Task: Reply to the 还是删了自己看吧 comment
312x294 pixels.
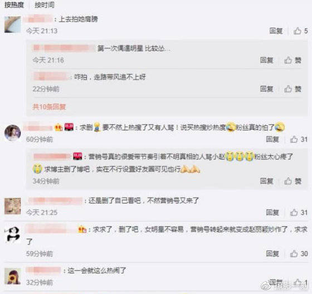Action: tap(272, 213)
